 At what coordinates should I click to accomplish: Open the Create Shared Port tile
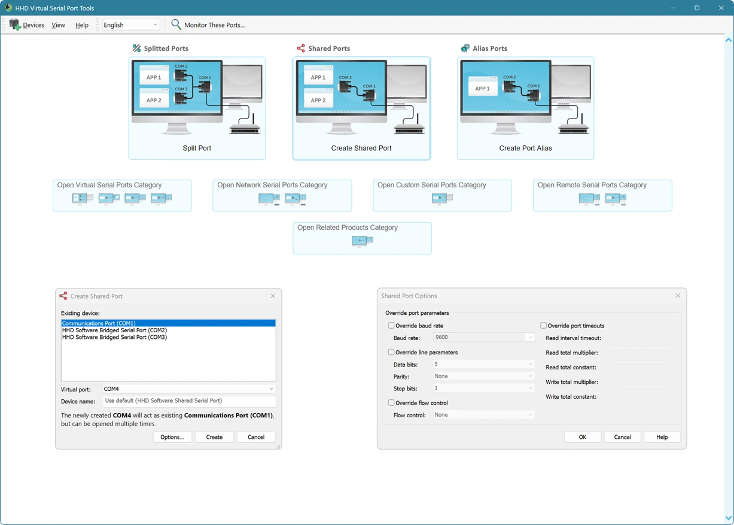coord(361,108)
